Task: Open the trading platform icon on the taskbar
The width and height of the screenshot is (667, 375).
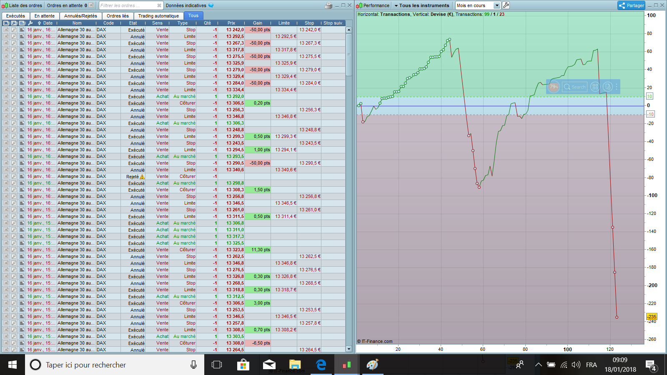Action: pos(347,365)
